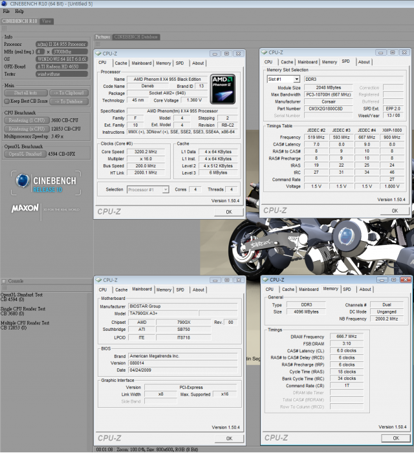Click the Cinebench app icon in title bar

(4, 3)
